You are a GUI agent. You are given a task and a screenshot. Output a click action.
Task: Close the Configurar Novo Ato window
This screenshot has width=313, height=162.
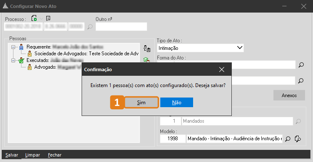point(304,6)
